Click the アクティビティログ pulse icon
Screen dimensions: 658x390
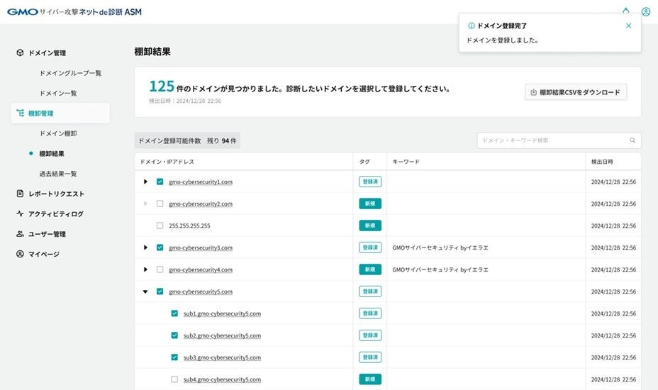pyautogui.click(x=20, y=213)
